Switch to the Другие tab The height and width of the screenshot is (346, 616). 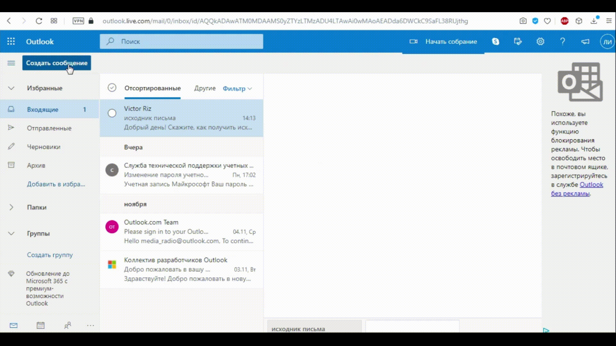(x=205, y=88)
